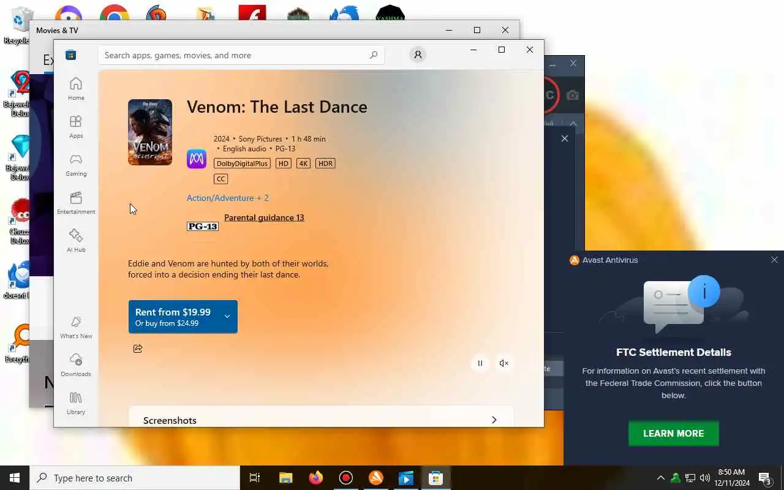Open Gaming section in Store sidebar

[76, 165]
